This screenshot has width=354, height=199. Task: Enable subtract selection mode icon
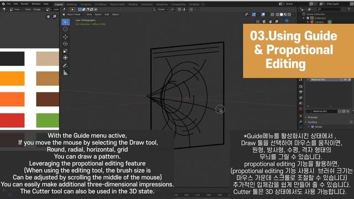88,9
